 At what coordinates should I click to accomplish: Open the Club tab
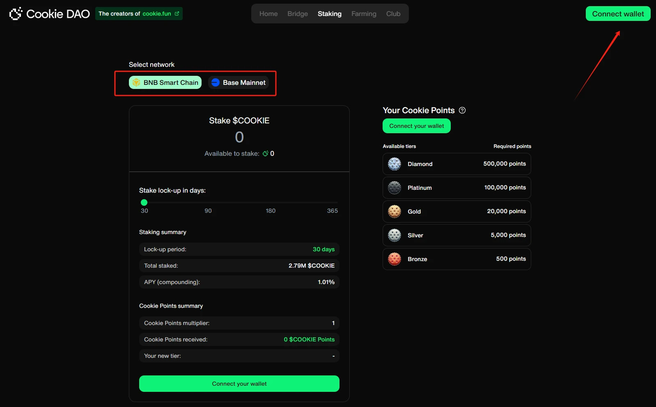coord(393,14)
